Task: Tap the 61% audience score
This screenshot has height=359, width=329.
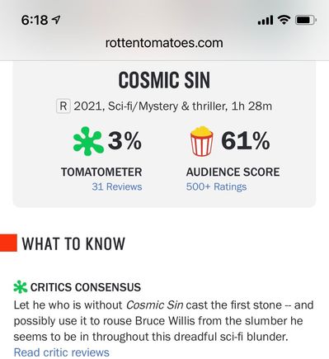Action: (x=246, y=141)
